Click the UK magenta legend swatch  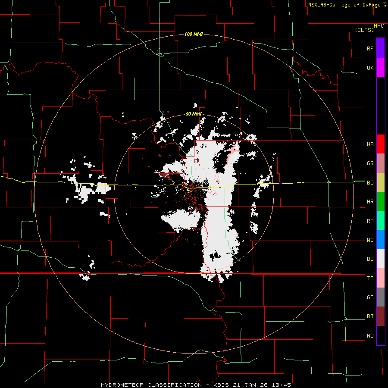[381, 67]
